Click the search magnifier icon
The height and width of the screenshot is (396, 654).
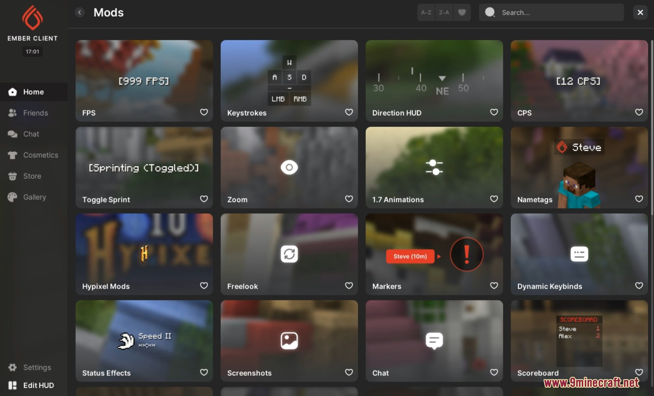490,12
